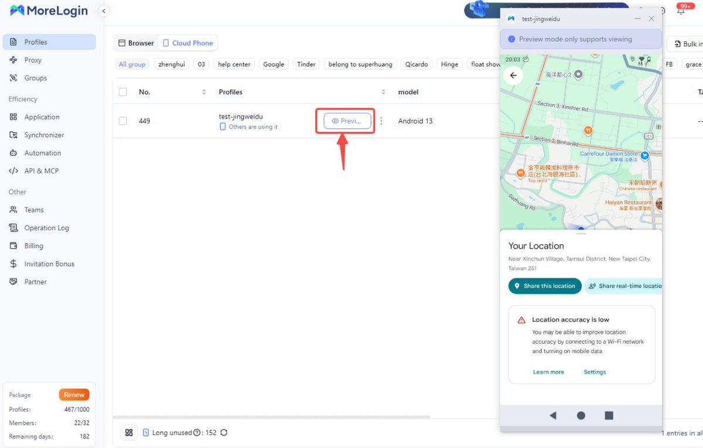The image size is (703, 448).
Task: Open API & MCP page
Action: coord(49,171)
